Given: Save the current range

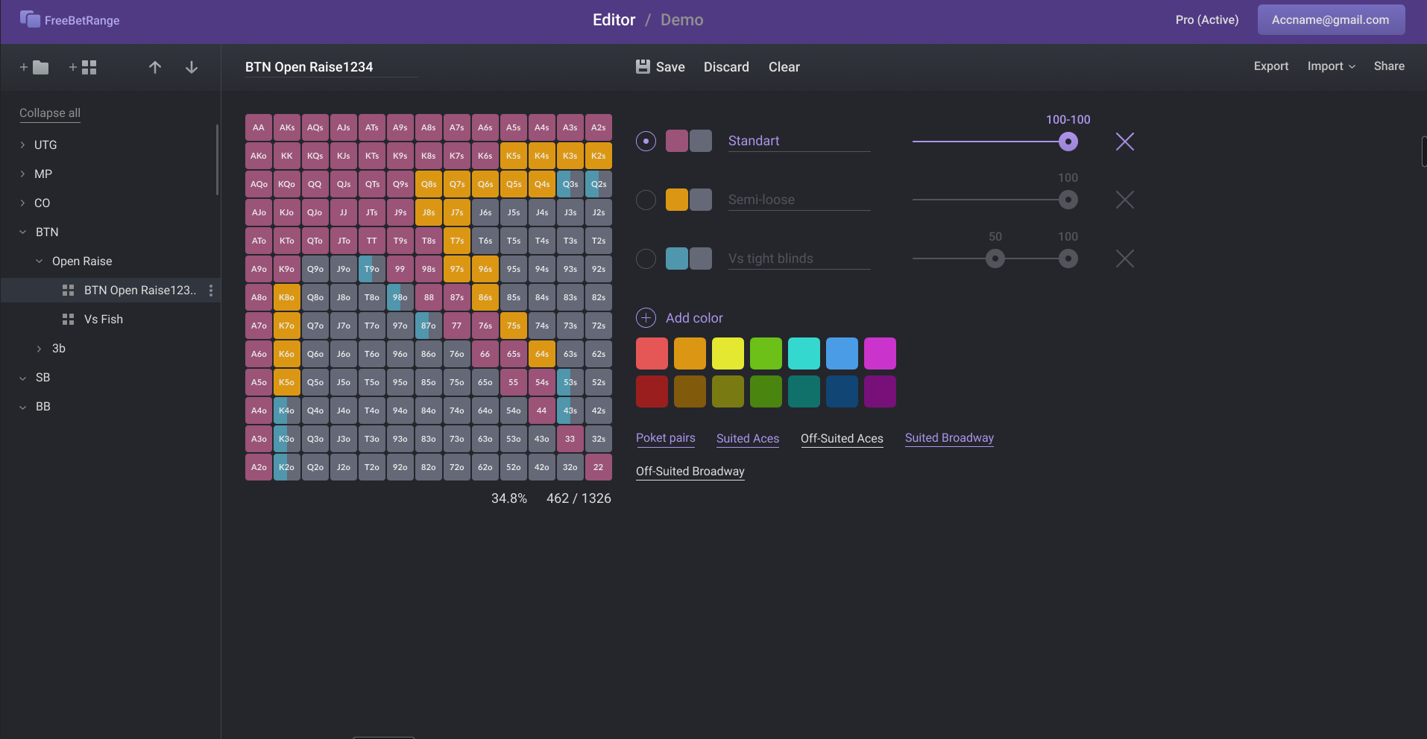Looking at the screenshot, I should [x=660, y=67].
